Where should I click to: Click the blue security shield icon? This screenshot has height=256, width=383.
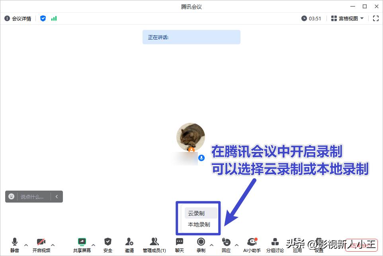(43, 18)
